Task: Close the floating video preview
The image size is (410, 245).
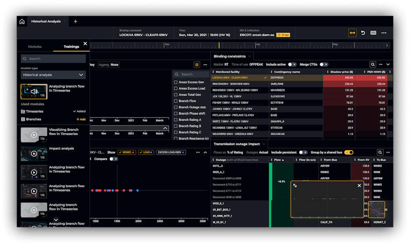Action: pos(359,186)
